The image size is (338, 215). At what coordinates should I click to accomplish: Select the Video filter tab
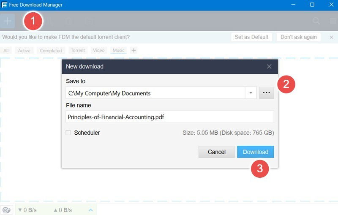coord(99,50)
